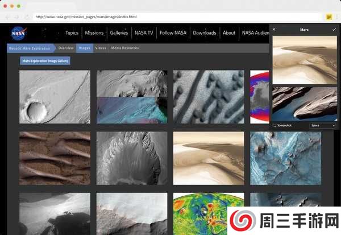Click the Screenshot crop icon
Viewport: 341px width, 235px height.
[275, 125]
